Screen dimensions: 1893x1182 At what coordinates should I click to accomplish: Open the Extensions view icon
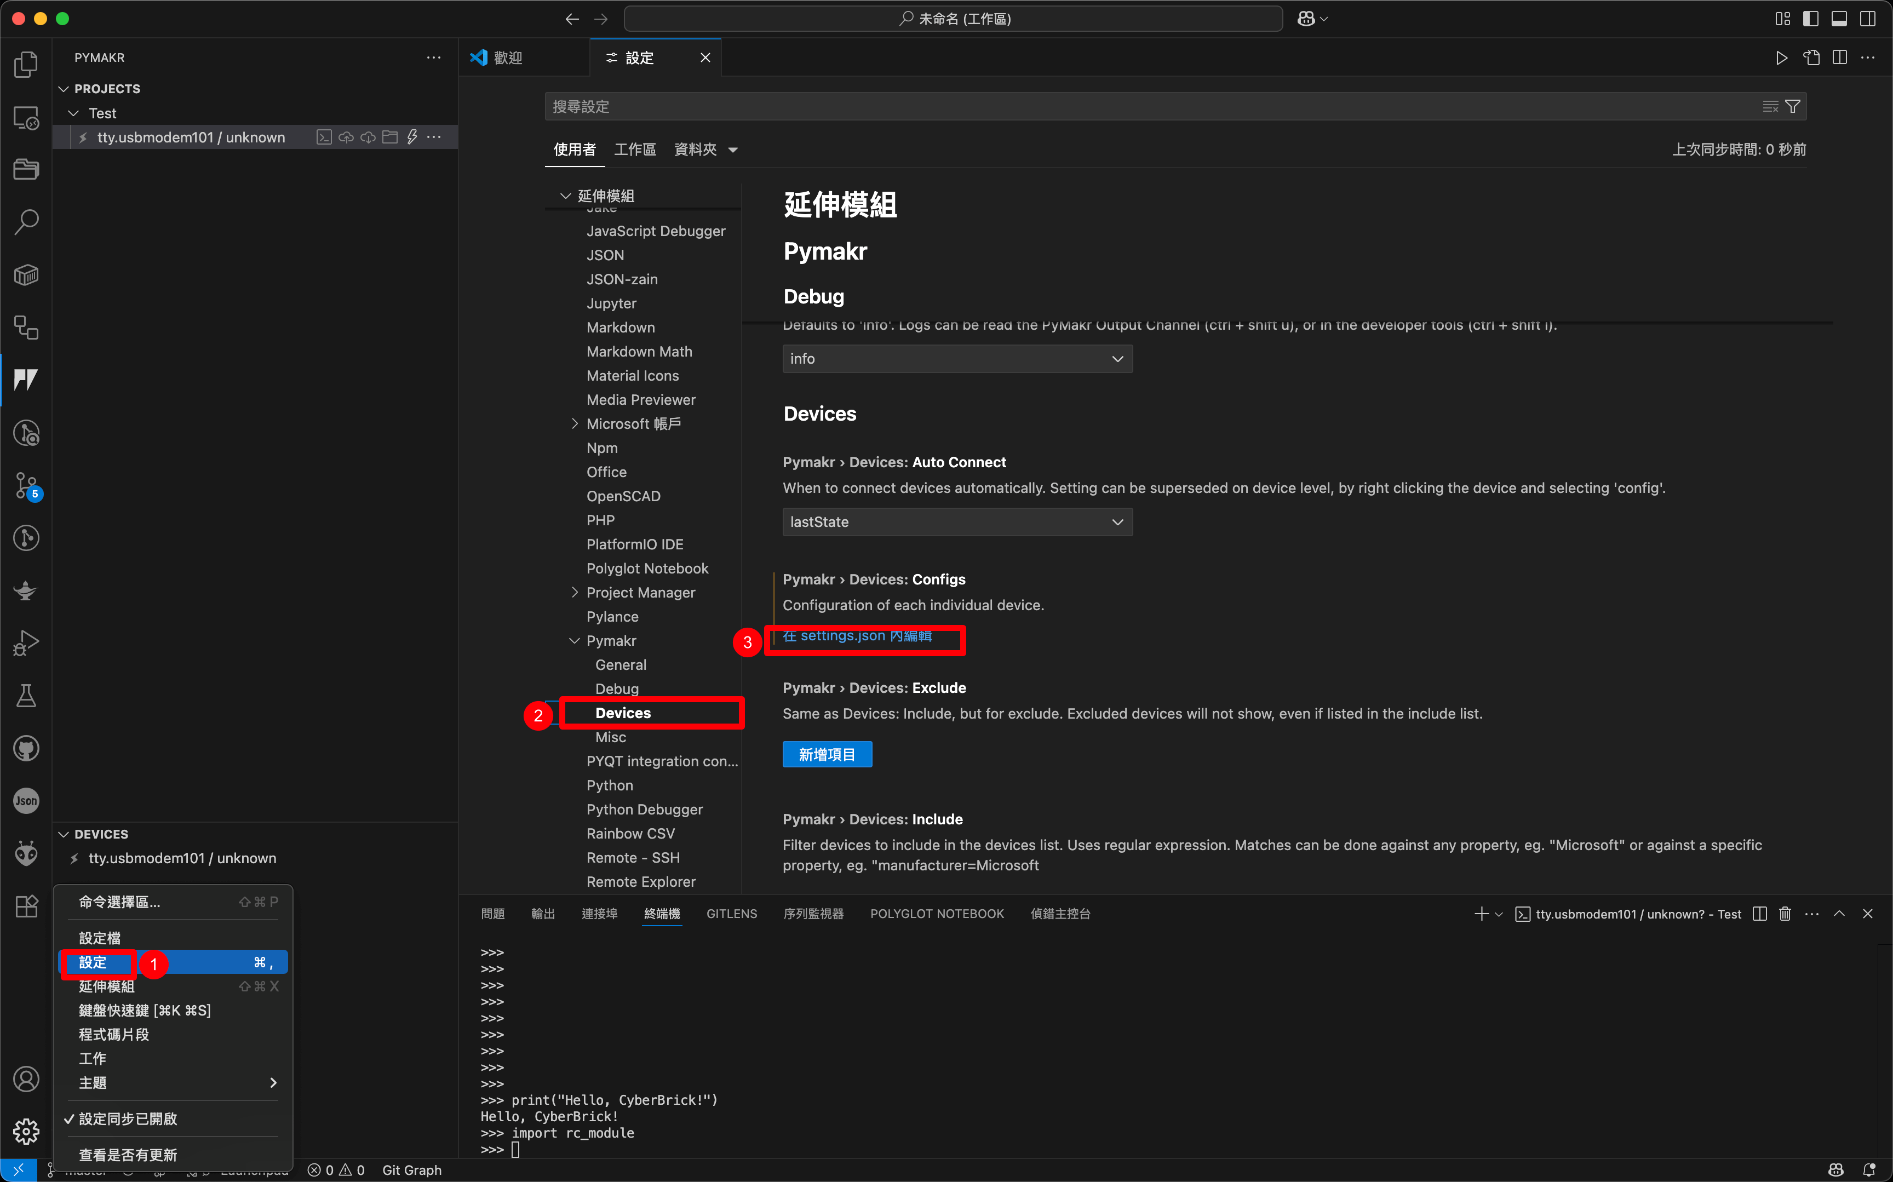tap(26, 906)
